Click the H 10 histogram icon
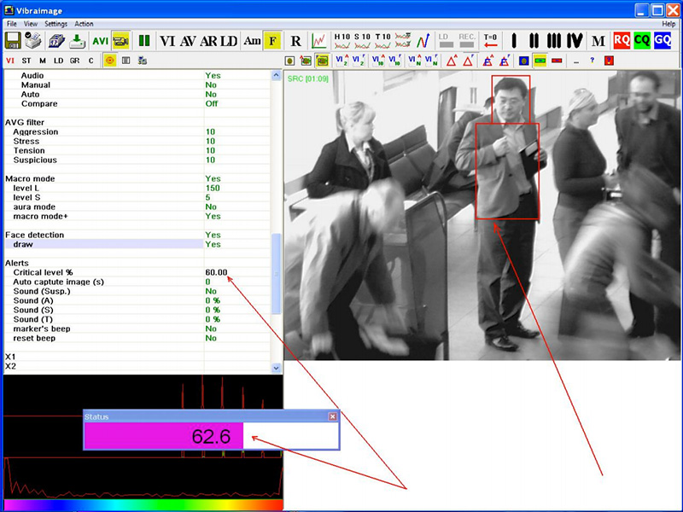Viewport: 683px width, 512px height. [x=342, y=41]
